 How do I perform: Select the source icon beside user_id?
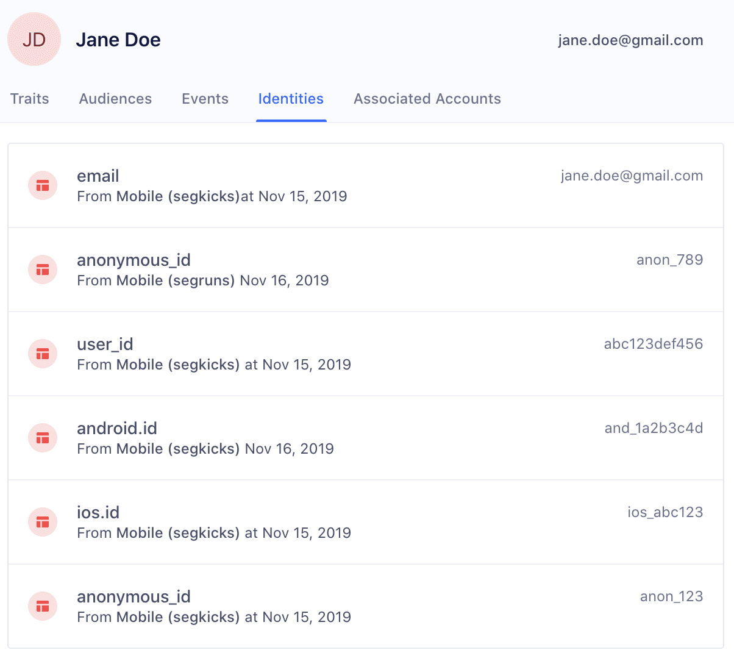click(x=42, y=353)
